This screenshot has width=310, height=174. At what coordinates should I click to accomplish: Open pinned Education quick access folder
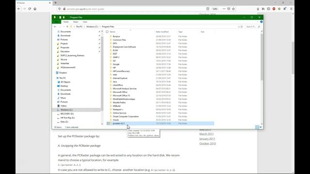(65, 52)
